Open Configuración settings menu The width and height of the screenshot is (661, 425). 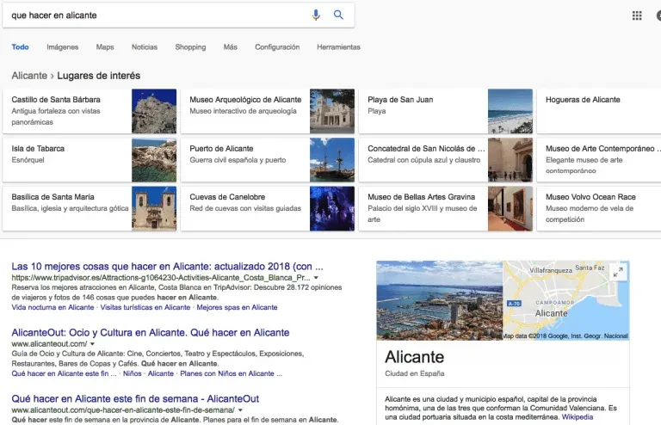[x=277, y=47]
